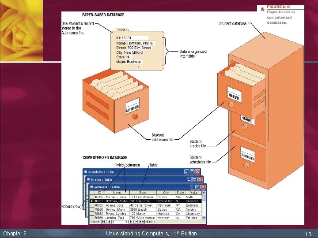Select the ID column header
The height and width of the screenshot is (238, 318).
tap(99, 193)
